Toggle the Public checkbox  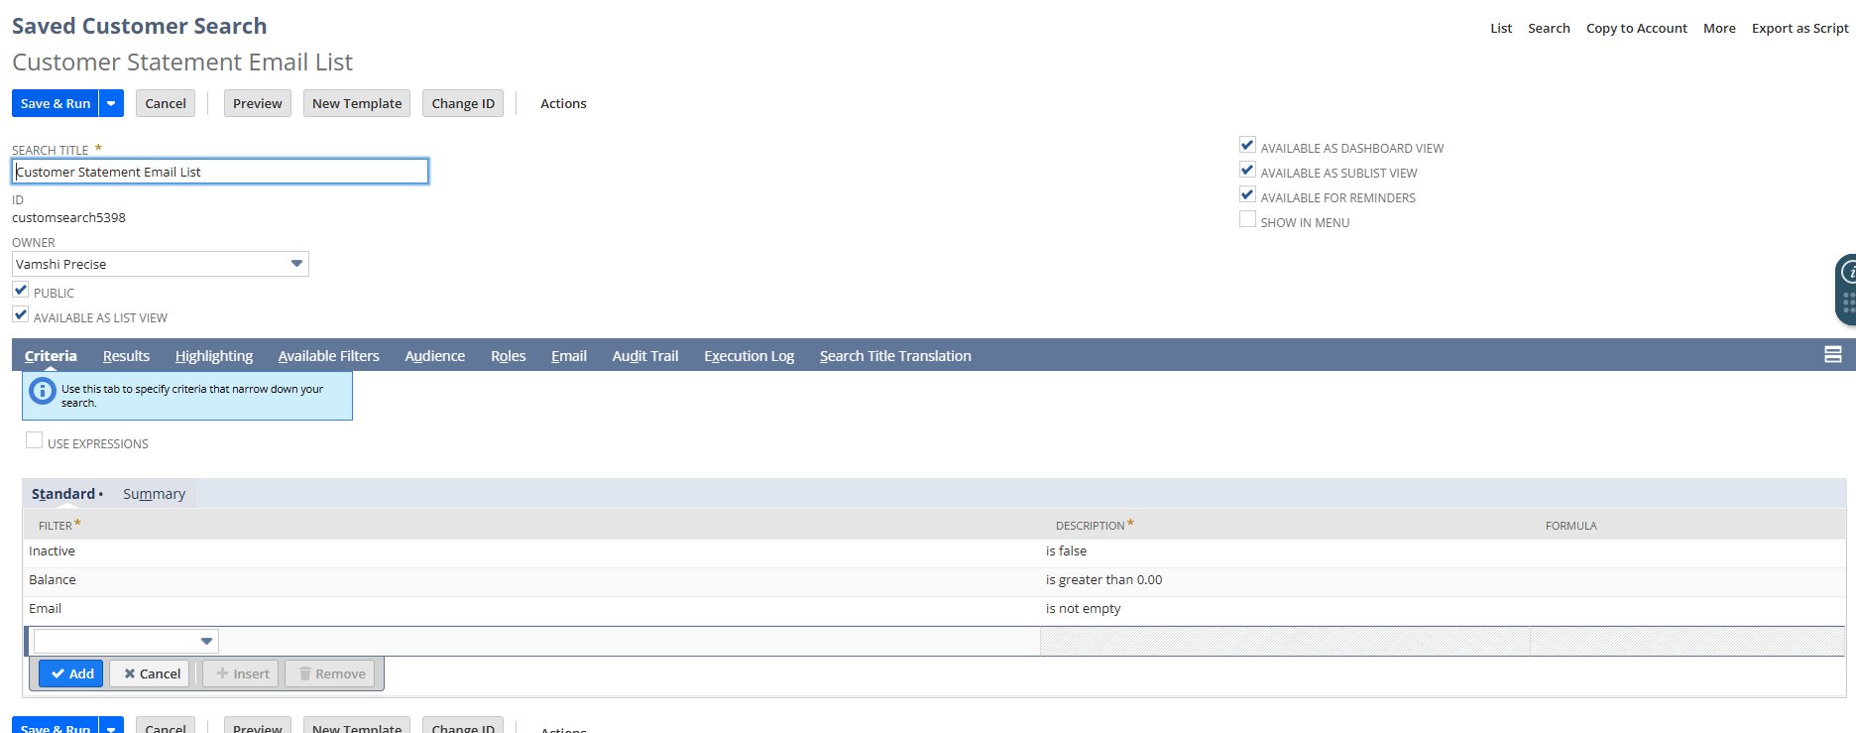pyautogui.click(x=21, y=291)
